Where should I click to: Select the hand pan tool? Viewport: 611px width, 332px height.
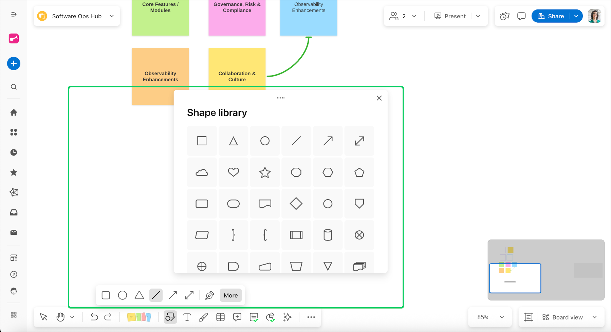coord(60,317)
